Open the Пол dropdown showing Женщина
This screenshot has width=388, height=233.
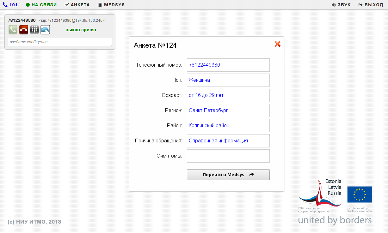point(228,80)
